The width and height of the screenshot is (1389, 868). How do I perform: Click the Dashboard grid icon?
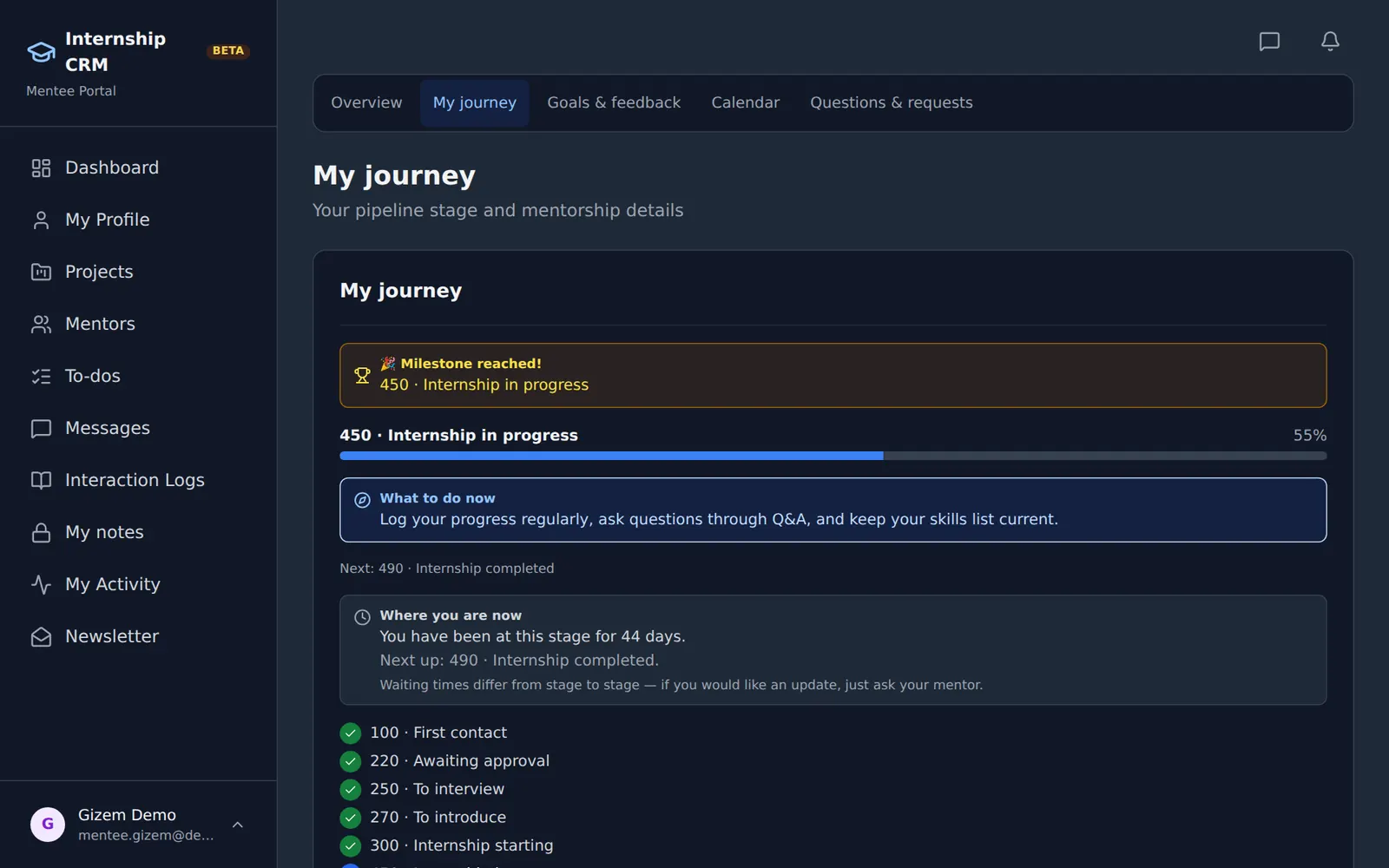[x=41, y=168]
